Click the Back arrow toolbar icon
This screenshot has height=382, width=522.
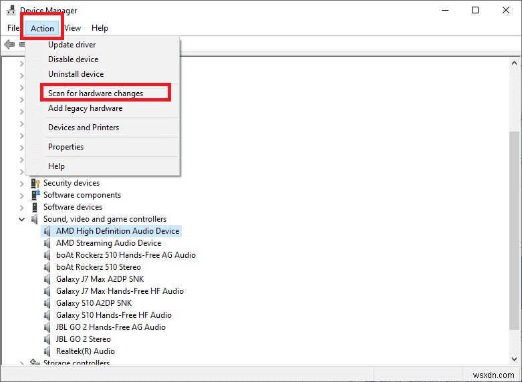tap(9, 44)
